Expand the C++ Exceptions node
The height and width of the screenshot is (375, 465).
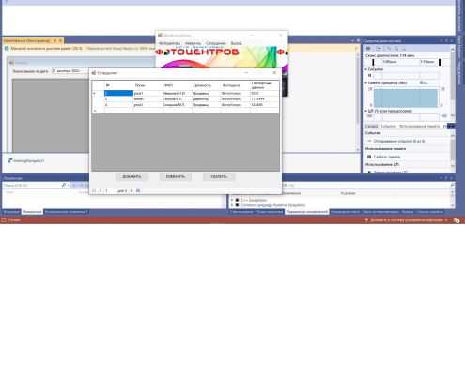232,200
